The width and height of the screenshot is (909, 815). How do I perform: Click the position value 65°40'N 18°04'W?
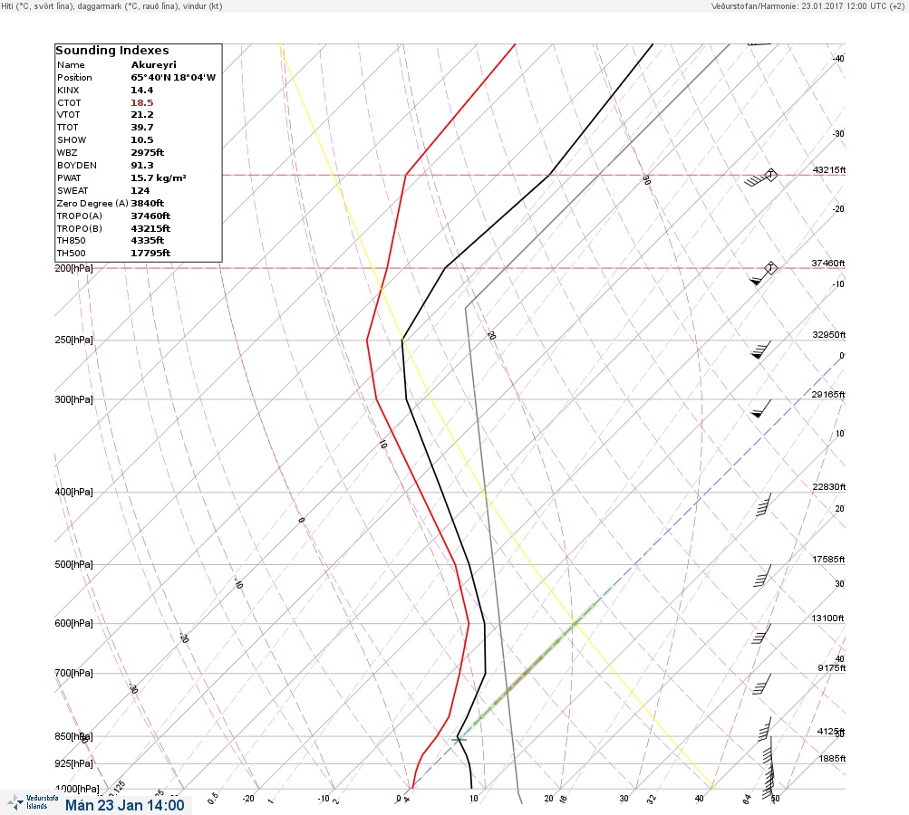pyautogui.click(x=173, y=78)
